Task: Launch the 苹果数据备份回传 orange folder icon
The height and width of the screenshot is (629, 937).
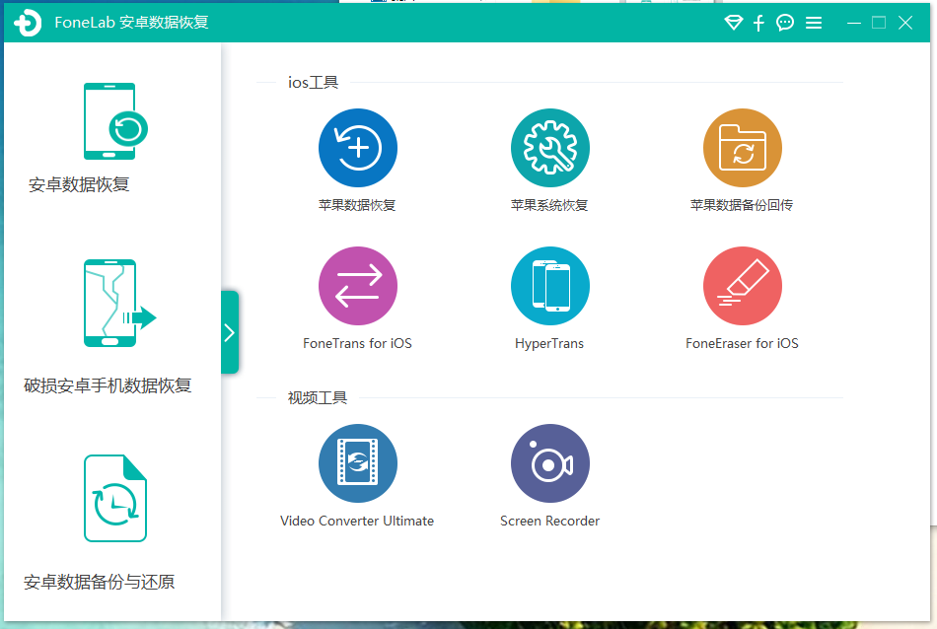Action: click(742, 148)
